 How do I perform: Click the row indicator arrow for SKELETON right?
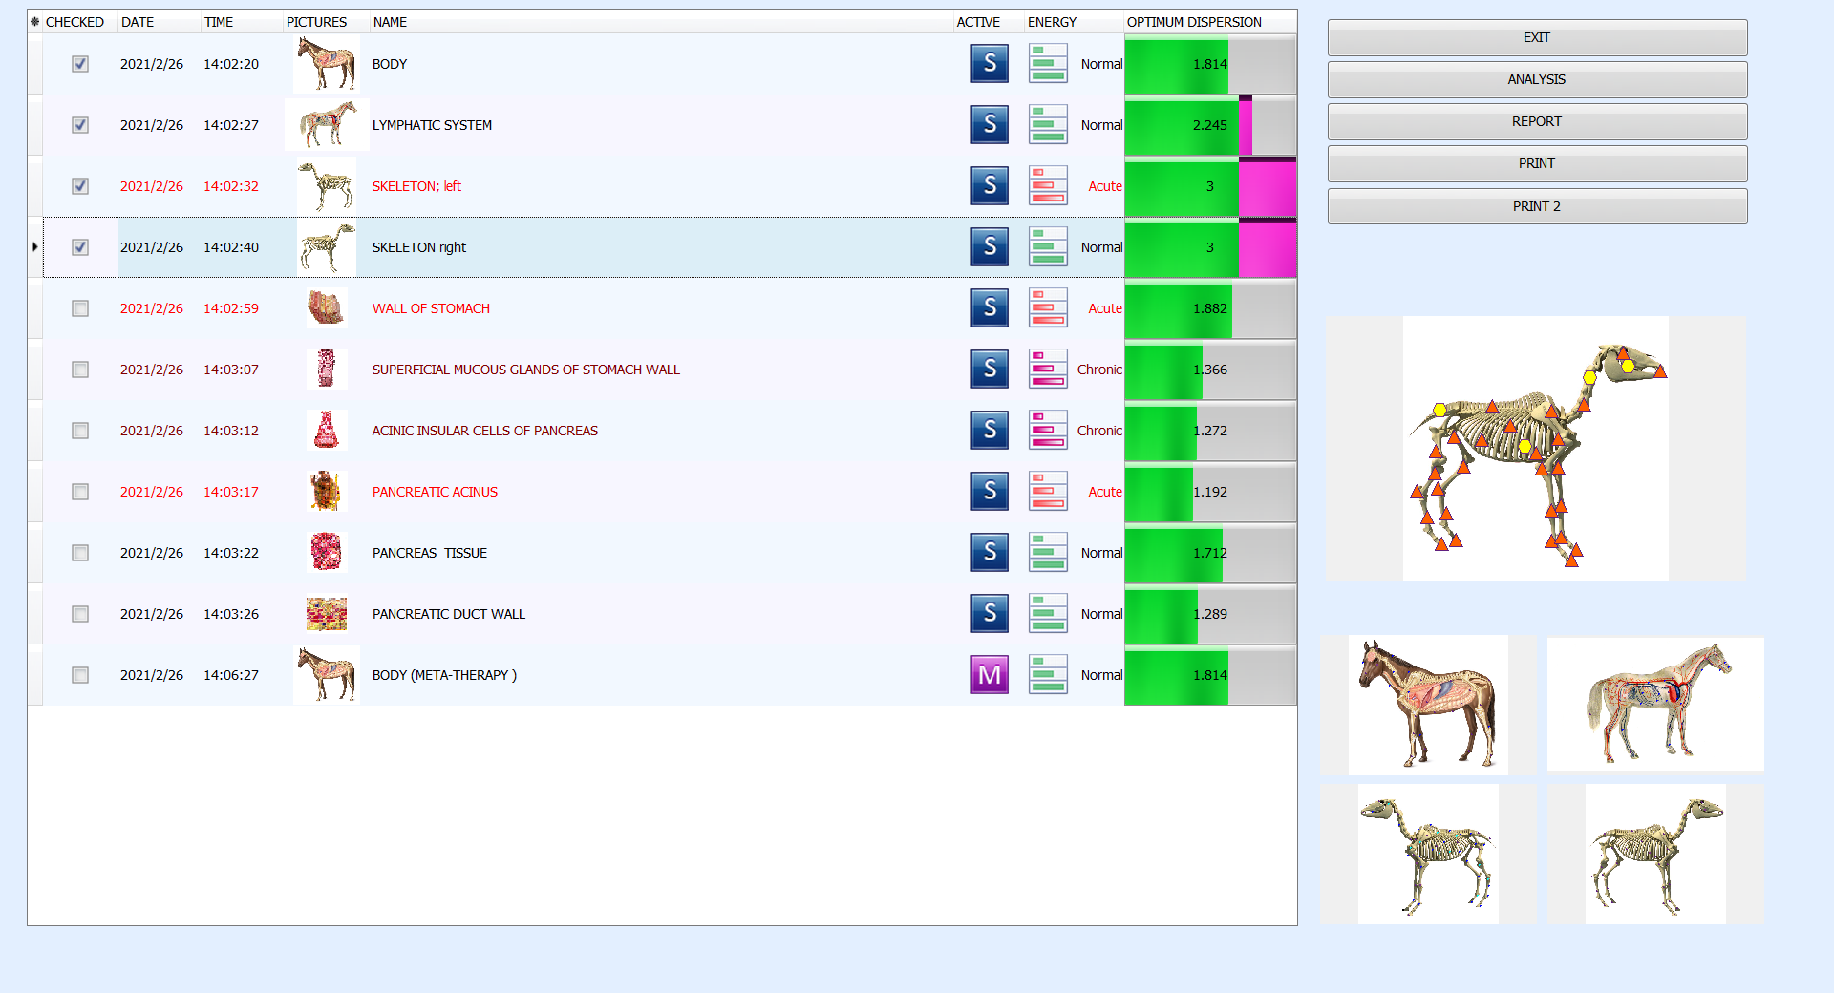click(x=35, y=247)
